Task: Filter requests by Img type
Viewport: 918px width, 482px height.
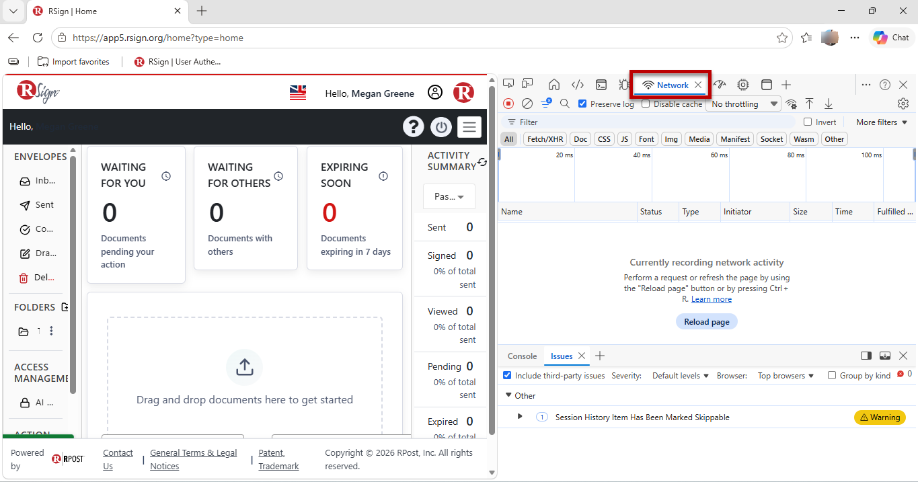Action: pos(671,139)
